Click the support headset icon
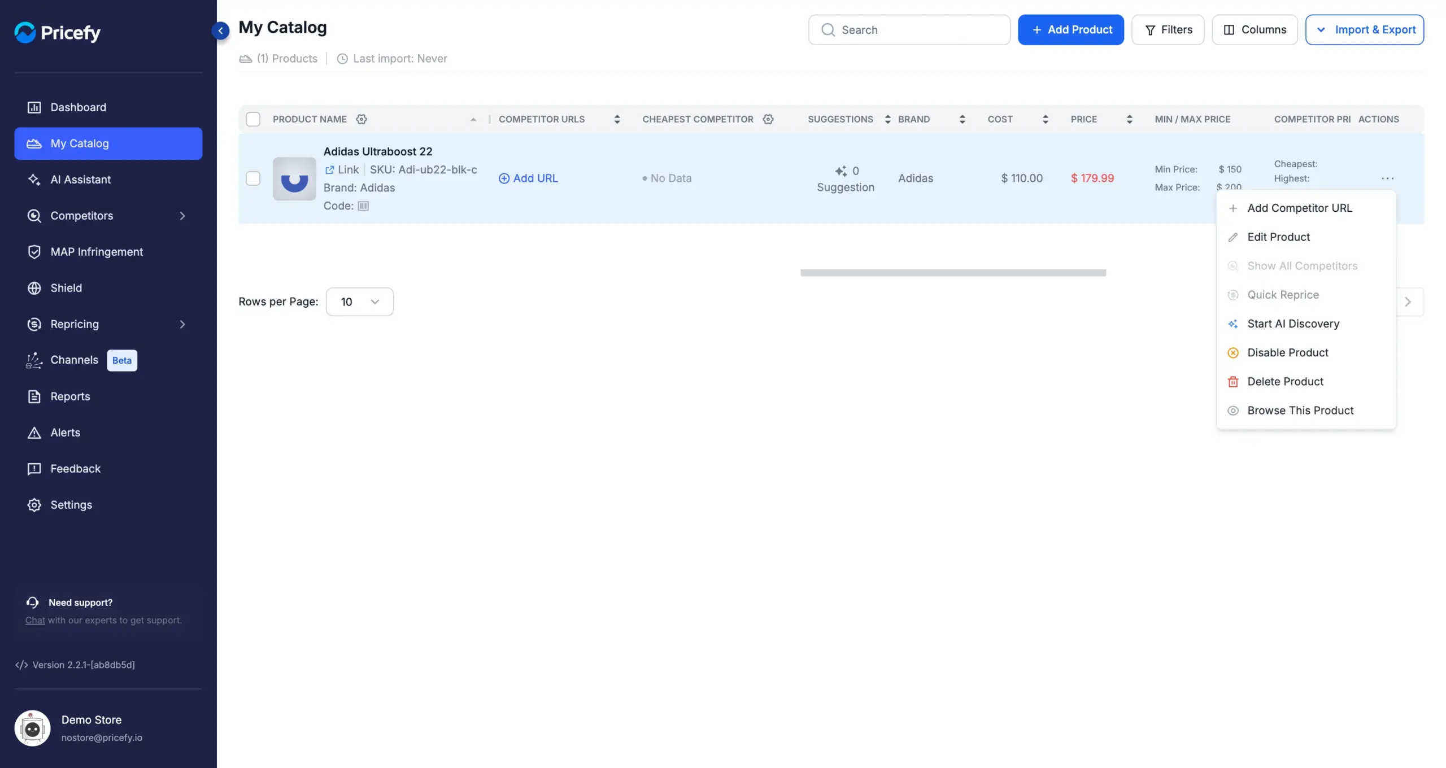 pos(33,603)
